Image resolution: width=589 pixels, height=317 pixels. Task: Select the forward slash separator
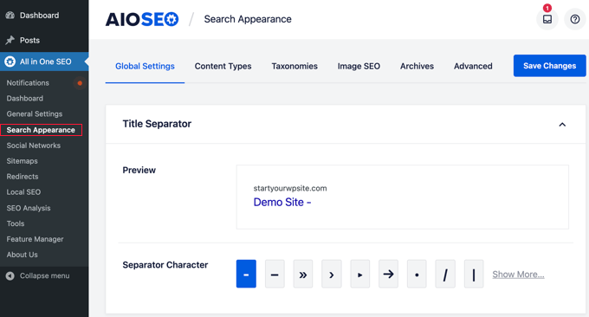click(445, 274)
